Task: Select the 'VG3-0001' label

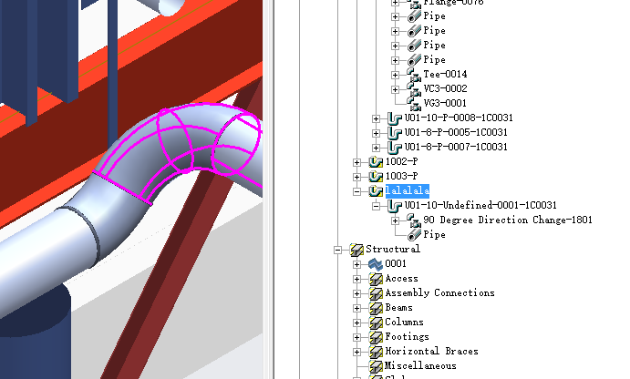Action: pos(445,103)
